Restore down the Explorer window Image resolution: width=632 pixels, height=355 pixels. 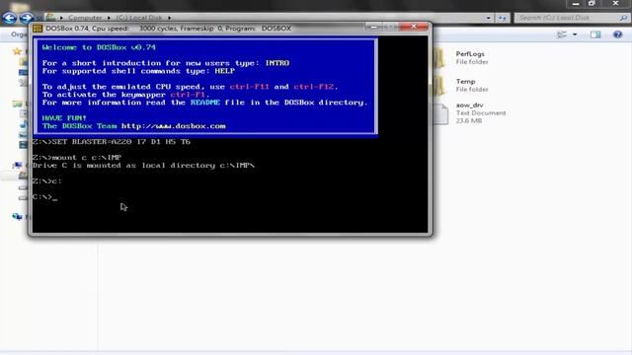[592, 4]
